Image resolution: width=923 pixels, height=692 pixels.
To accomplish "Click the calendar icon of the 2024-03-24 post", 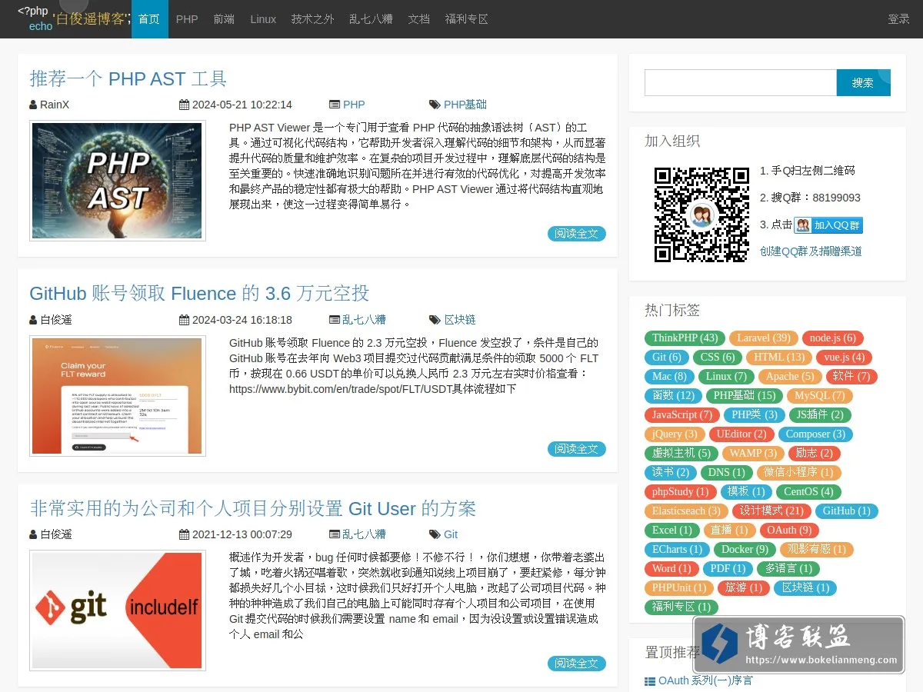I will 185,320.
